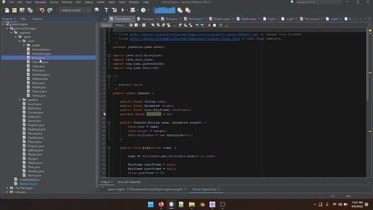Click the Open Project toolbar icon
373x210 pixels.
22,10
